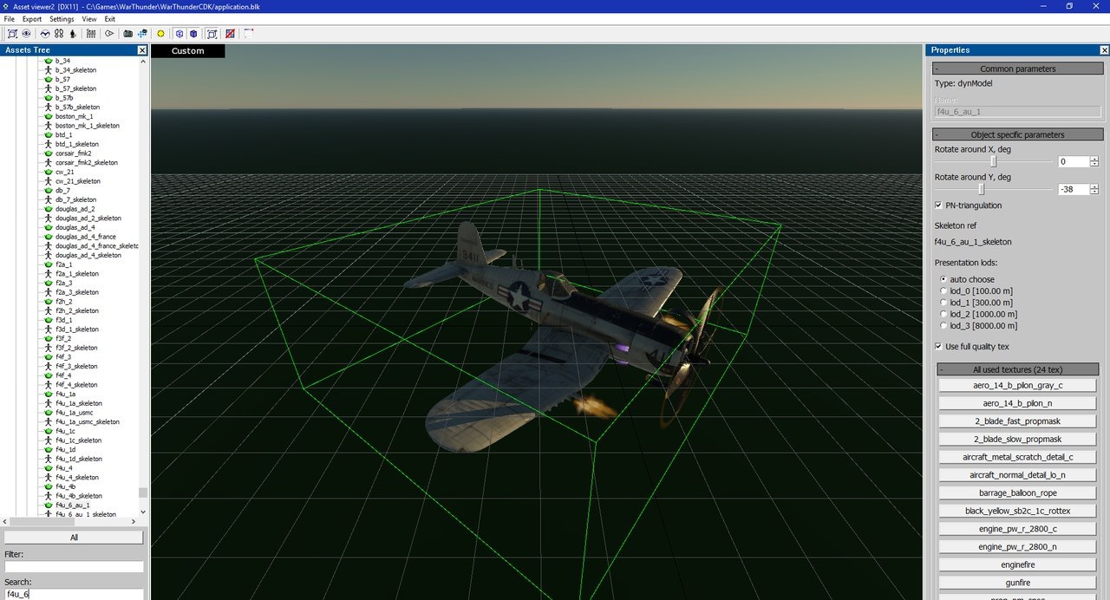The image size is (1110, 600).
Task: Click the stick-figure icon beside f4u_4_skeleton
Action: tap(49, 477)
